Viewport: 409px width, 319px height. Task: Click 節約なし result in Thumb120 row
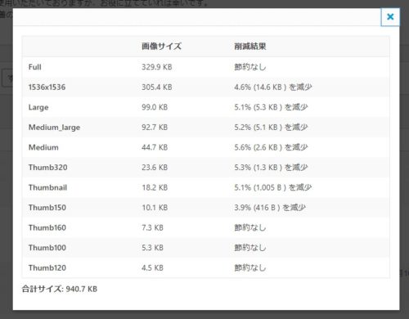[x=250, y=267]
